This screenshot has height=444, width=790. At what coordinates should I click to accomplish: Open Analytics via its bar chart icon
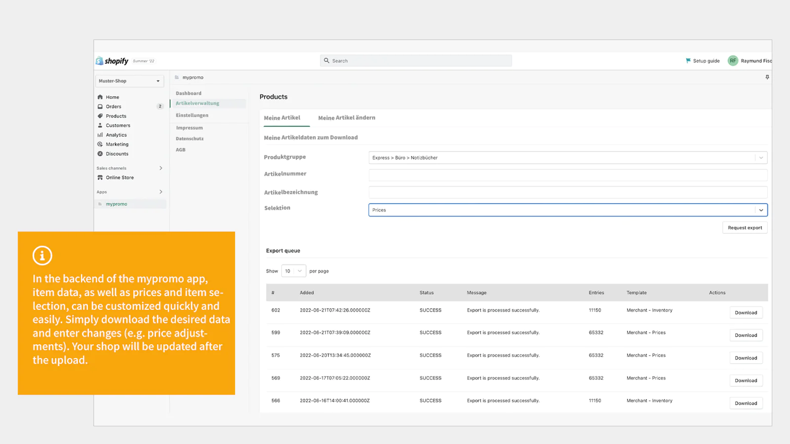click(100, 135)
